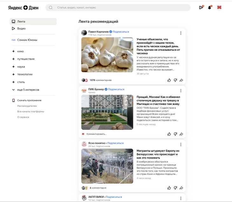Like the ПИК-Брокер post
This screenshot has width=232, height=202.
(169, 134)
